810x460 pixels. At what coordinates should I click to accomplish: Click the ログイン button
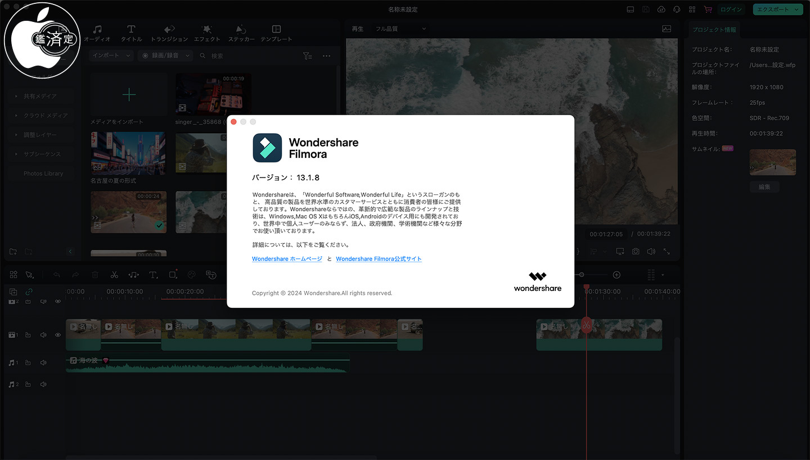[732, 10]
